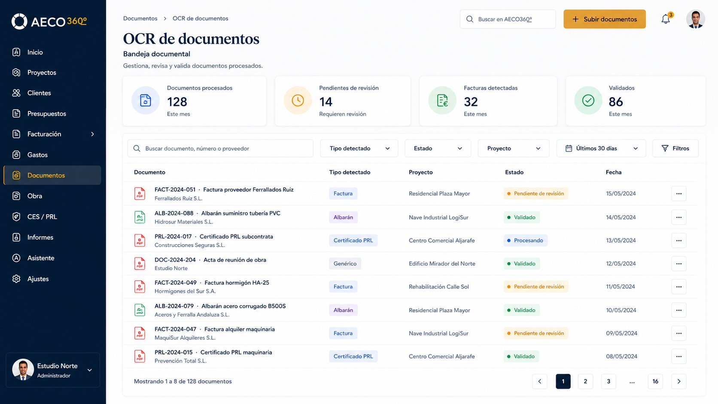Click the PDF icon for FACT-2024-049

coord(140,287)
